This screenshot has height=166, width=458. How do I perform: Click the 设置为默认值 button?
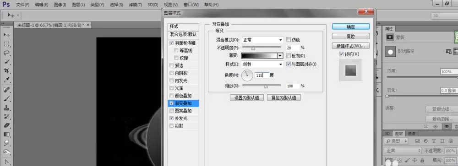point(247,98)
